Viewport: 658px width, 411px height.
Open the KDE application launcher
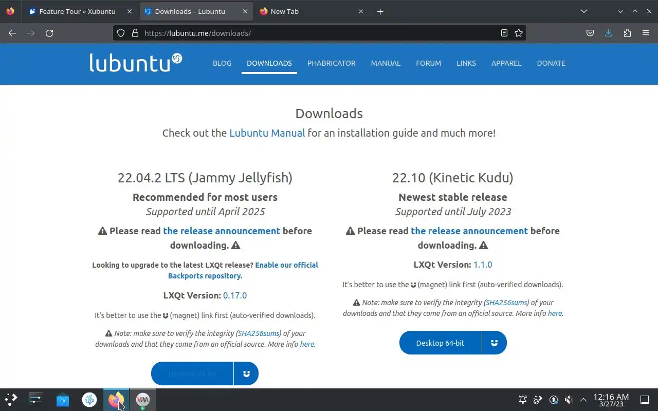pos(11,399)
